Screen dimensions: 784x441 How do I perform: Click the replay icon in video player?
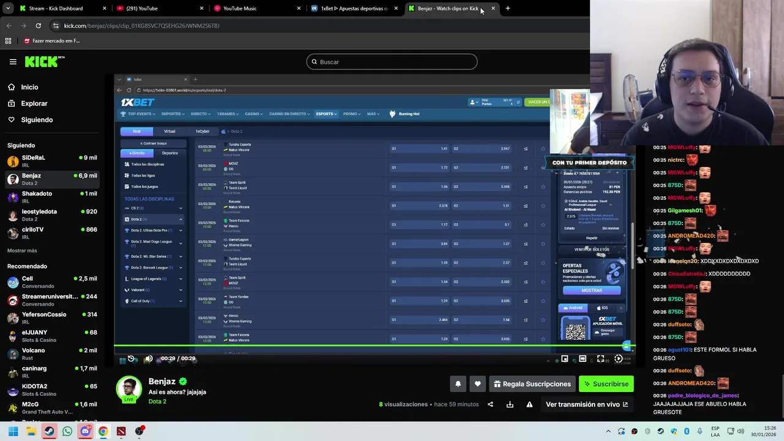[x=131, y=359]
